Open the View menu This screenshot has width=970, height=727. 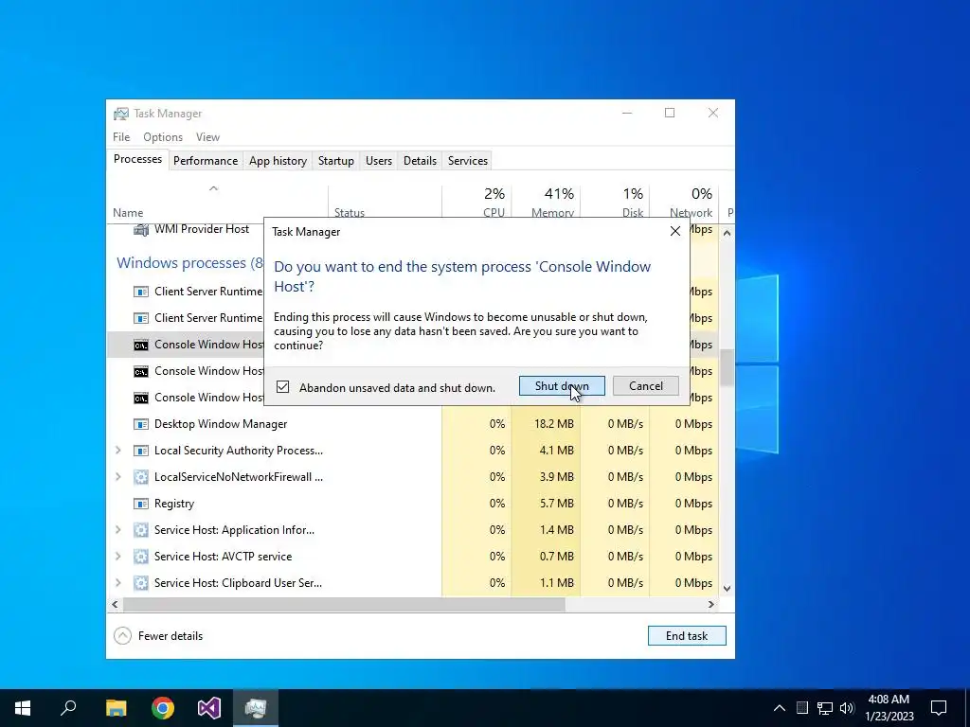click(207, 137)
